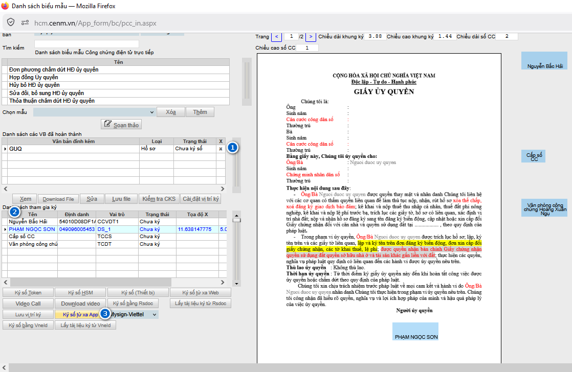Click Cài đặt vị trí ký button
This screenshot has height=372, width=572.
tap(201, 199)
